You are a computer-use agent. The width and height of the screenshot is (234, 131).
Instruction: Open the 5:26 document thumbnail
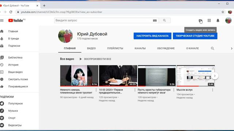[157, 76]
